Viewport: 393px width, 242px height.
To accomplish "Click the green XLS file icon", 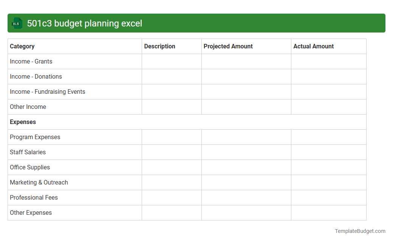I will 17,23.
